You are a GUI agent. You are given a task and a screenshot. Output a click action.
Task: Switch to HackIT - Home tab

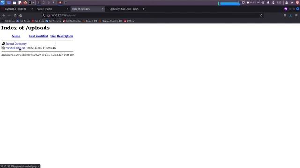point(44,9)
